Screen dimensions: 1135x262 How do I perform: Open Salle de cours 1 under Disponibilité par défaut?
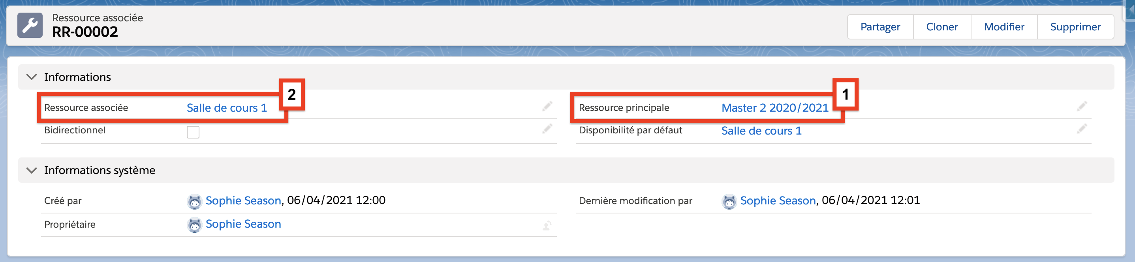(x=761, y=130)
